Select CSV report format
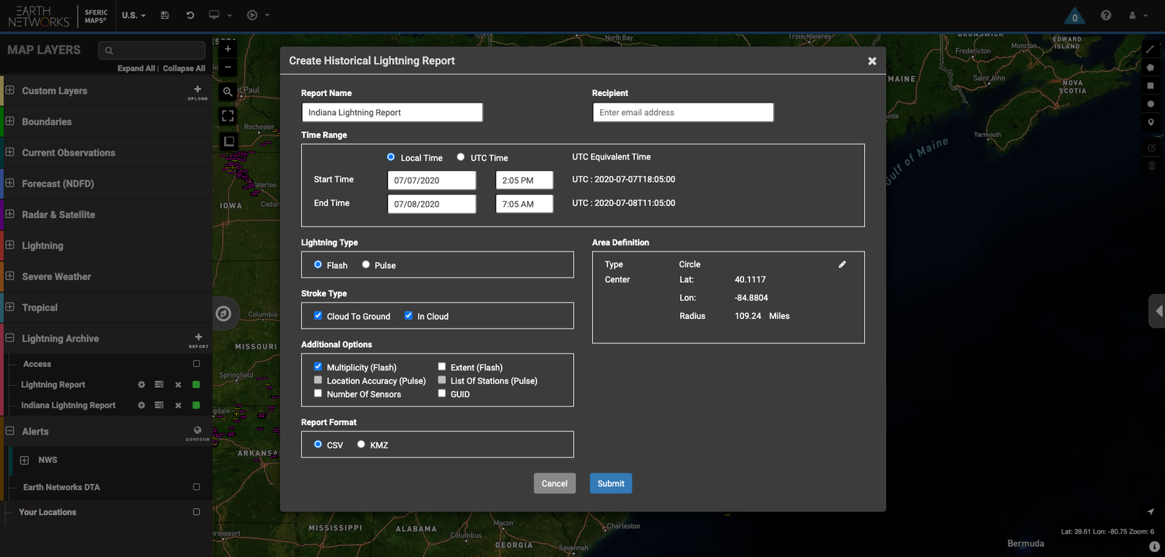Viewport: 1165px width, 557px height. pyautogui.click(x=318, y=444)
